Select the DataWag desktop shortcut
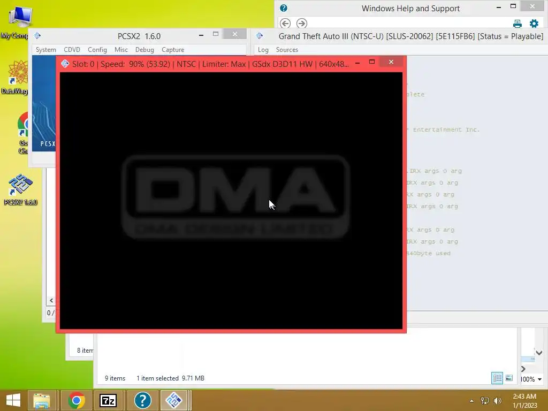The width and height of the screenshot is (548, 411). click(x=16, y=77)
